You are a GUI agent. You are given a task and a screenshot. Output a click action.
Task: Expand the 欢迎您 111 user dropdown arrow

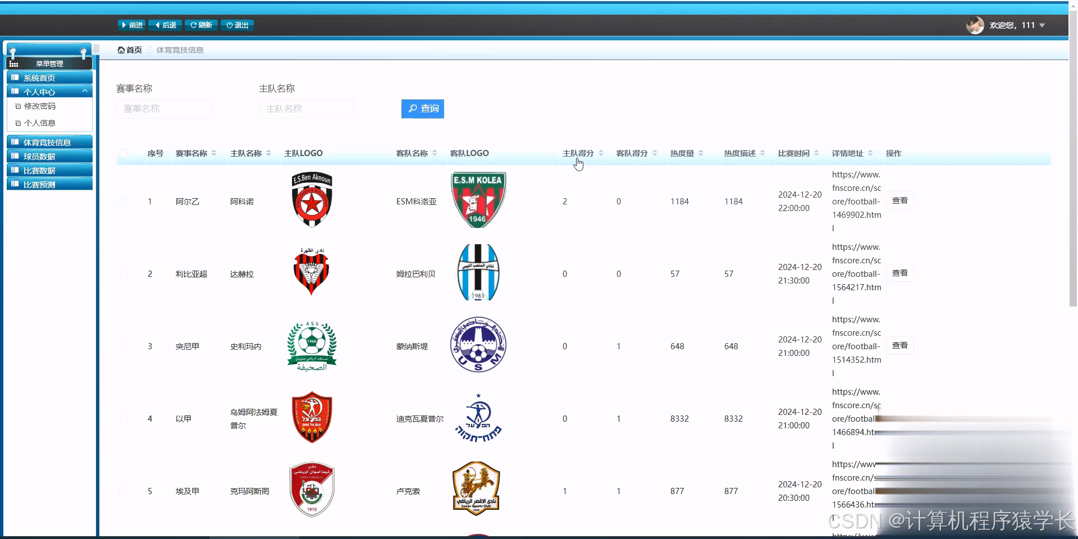click(x=1042, y=25)
